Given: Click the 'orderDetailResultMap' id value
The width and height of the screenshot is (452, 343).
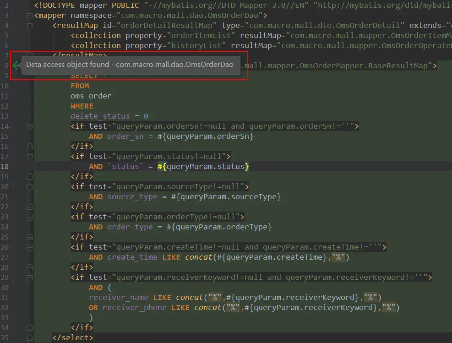Looking at the screenshot, I should pos(166,25).
